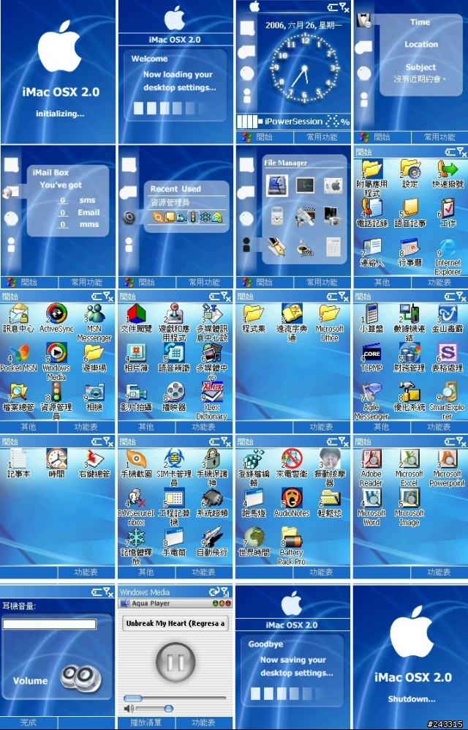Open 連絡人 contacts icon
This screenshot has height=730, width=468.
click(371, 247)
